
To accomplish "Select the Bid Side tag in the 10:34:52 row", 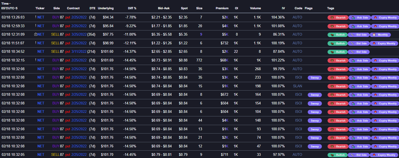I will tap(359, 52).
